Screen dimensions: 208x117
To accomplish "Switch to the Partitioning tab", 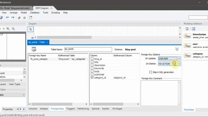I will point(83,109).
